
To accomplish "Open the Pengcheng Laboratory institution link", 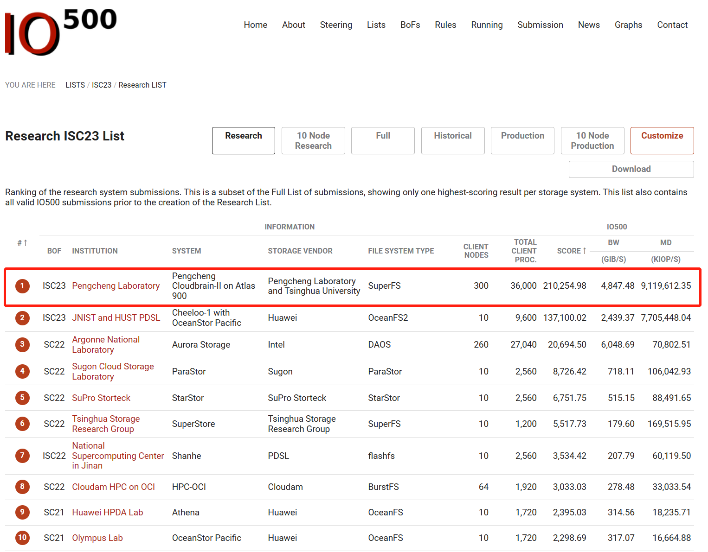I will (x=116, y=286).
